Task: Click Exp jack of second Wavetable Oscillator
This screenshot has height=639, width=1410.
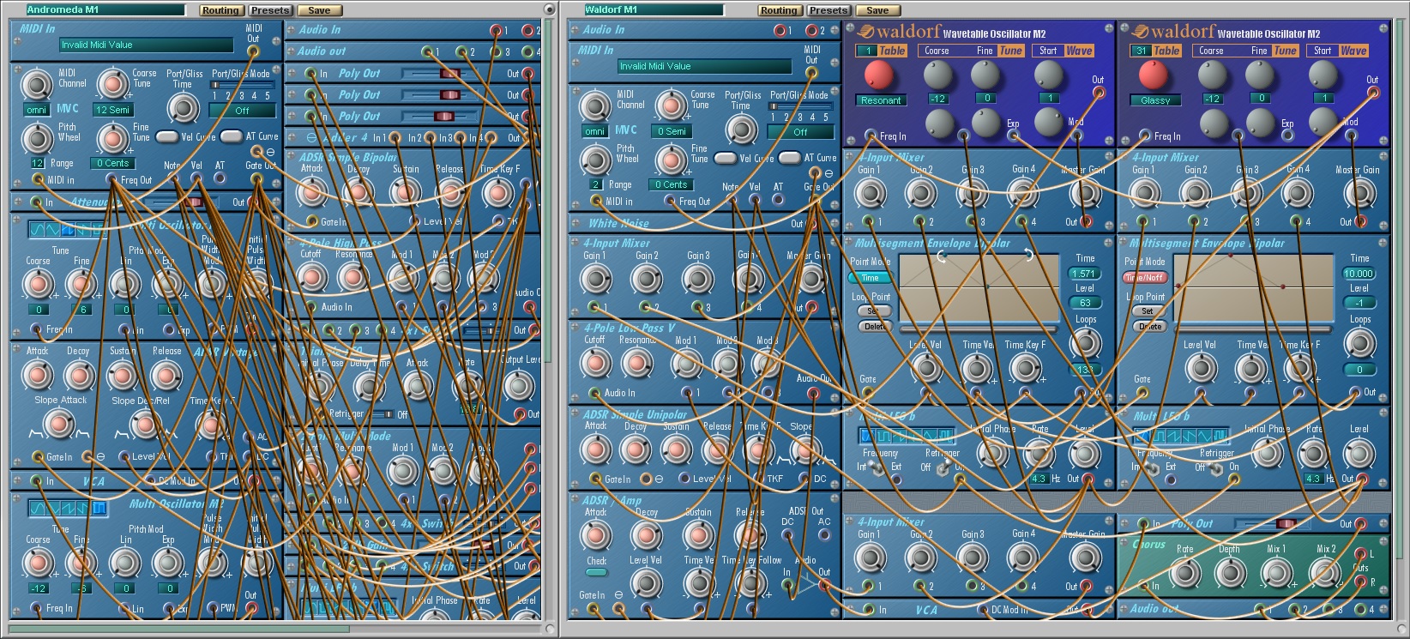Action: [x=1286, y=136]
